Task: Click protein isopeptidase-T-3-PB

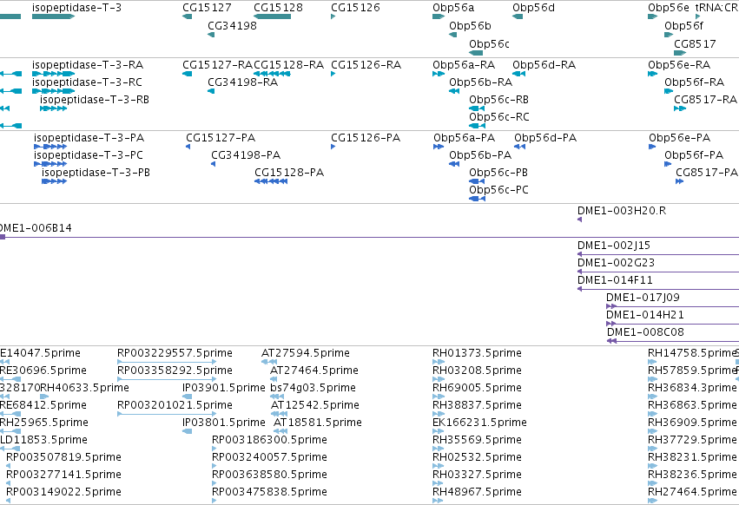Action: coord(96,173)
